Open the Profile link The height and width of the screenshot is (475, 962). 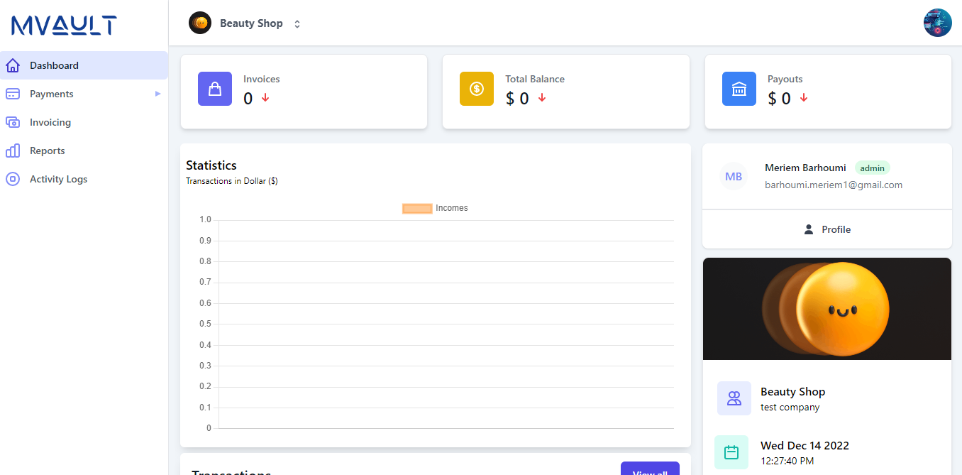(827, 229)
